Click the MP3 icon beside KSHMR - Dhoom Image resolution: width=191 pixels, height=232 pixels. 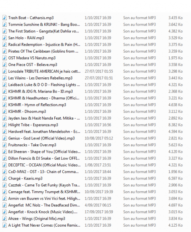point(5,111)
